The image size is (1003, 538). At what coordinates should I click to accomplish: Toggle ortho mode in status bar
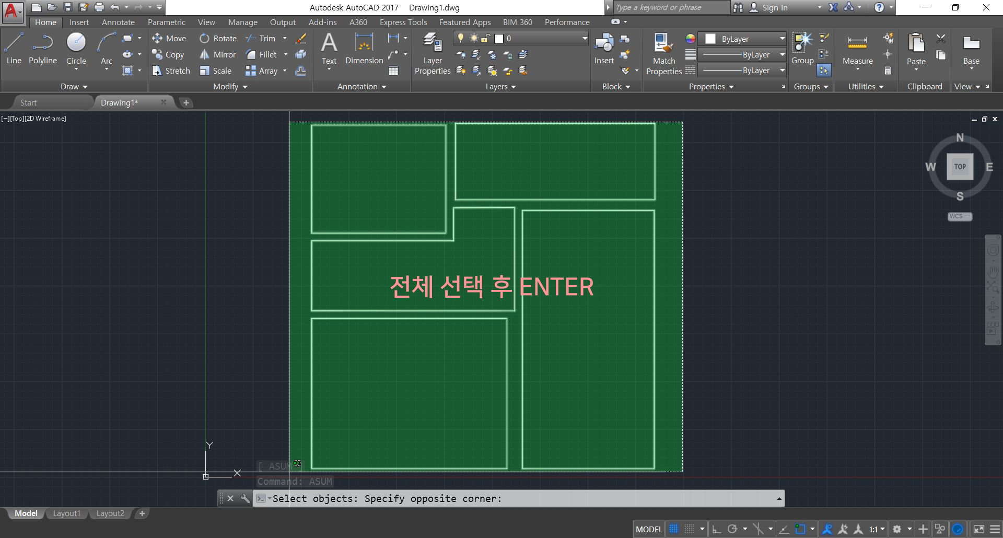click(717, 529)
